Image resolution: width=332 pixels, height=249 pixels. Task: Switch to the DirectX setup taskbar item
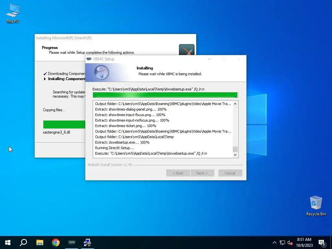coord(88,243)
